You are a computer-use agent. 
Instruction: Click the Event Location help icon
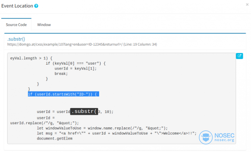(36, 6)
